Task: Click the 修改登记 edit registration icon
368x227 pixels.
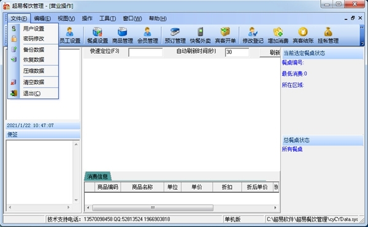Action: (253, 35)
